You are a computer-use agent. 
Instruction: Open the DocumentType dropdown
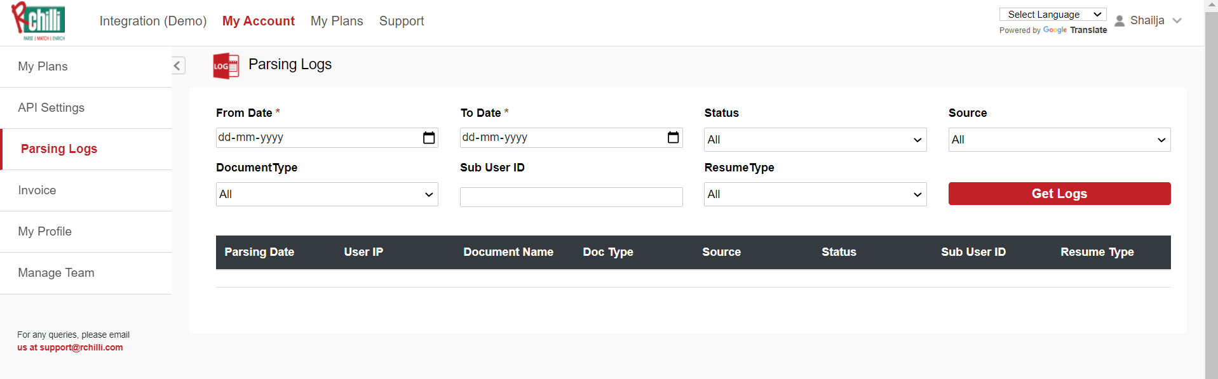click(327, 194)
